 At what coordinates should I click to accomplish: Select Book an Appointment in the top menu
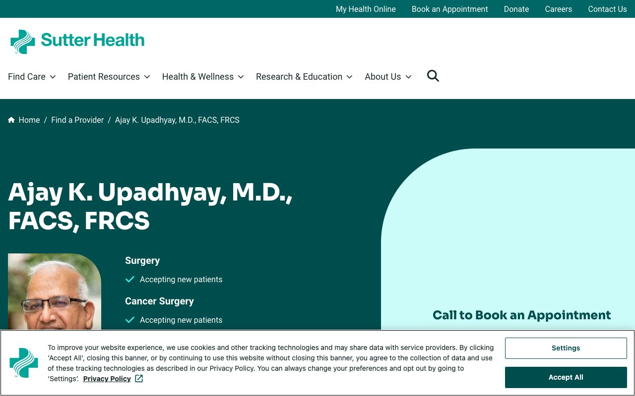click(449, 9)
